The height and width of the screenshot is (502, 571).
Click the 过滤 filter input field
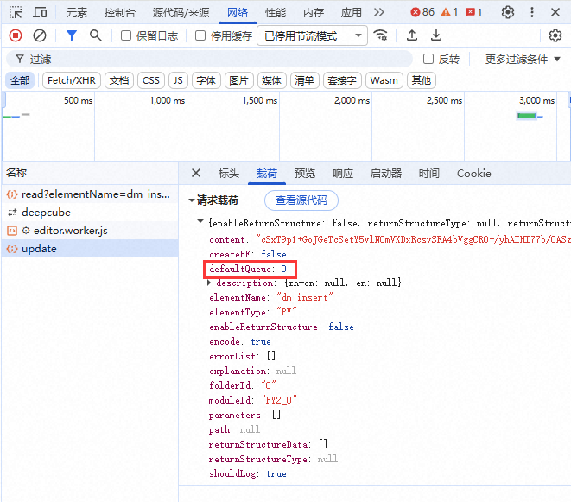click(x=209, y=59)
